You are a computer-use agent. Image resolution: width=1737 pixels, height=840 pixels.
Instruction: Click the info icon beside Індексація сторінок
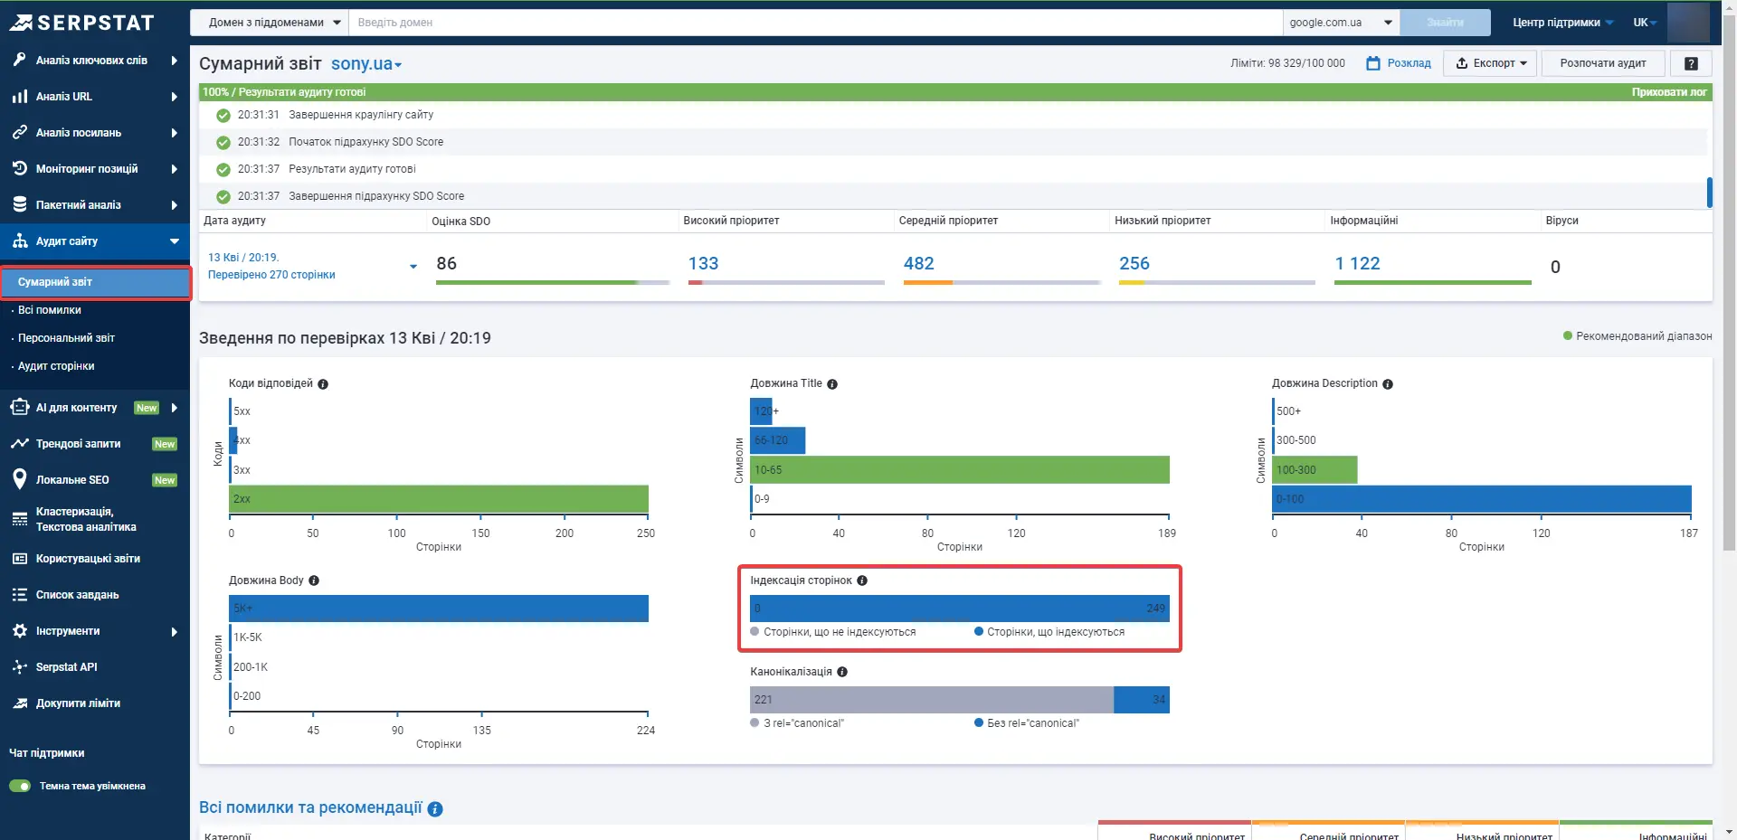862,580
